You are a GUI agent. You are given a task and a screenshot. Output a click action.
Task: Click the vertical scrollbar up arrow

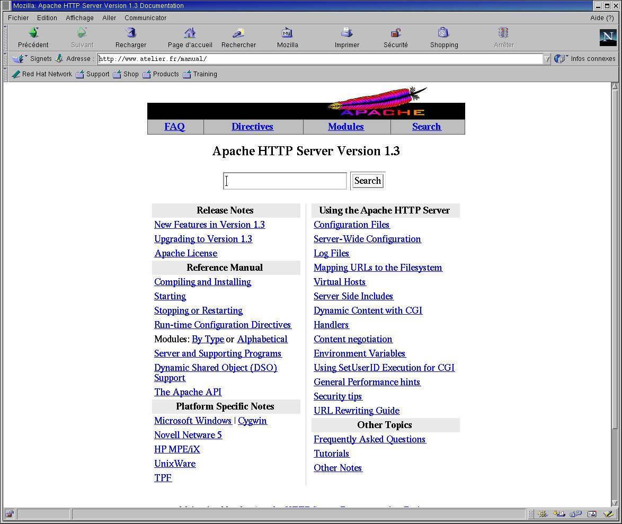[615, 86]
